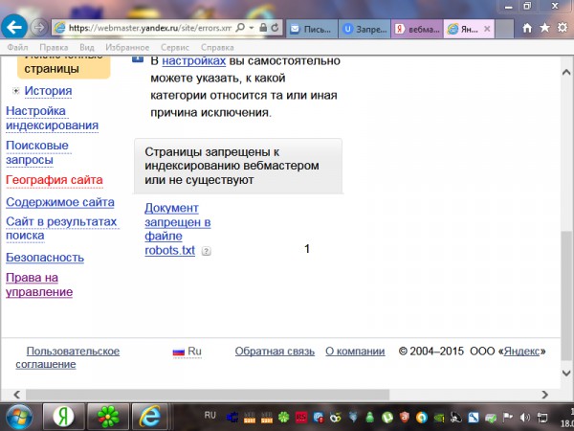The height and width of the screenshot is (431, 574).
Task: Open the Вид menu
Action: (87, 47)
